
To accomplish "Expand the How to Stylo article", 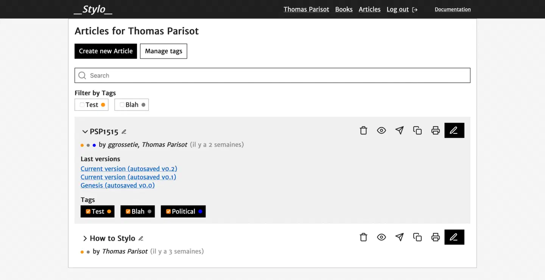I will pyautogui.click(x=85, y=238).
